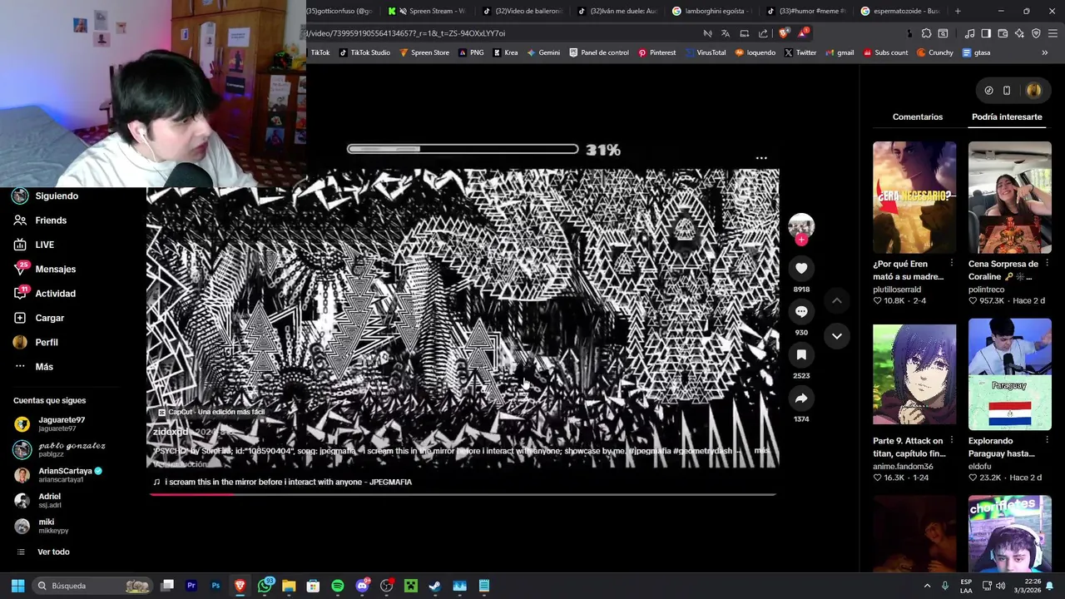Open options for the Explorando Paraguay card
Viewport: 1065px width, 599px height.
(x=1047, y=440)
